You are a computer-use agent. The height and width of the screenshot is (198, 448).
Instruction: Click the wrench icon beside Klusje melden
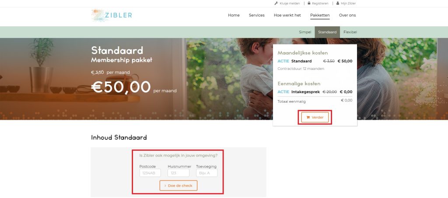(x=276, y=3)
